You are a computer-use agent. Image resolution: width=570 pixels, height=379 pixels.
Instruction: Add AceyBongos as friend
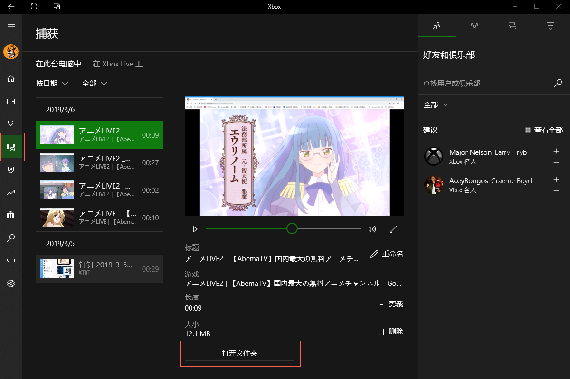[x=556, y=180]
